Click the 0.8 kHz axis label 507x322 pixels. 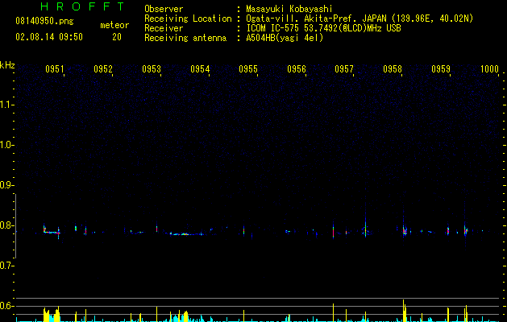pyautogui.click(x=6, y=225)
